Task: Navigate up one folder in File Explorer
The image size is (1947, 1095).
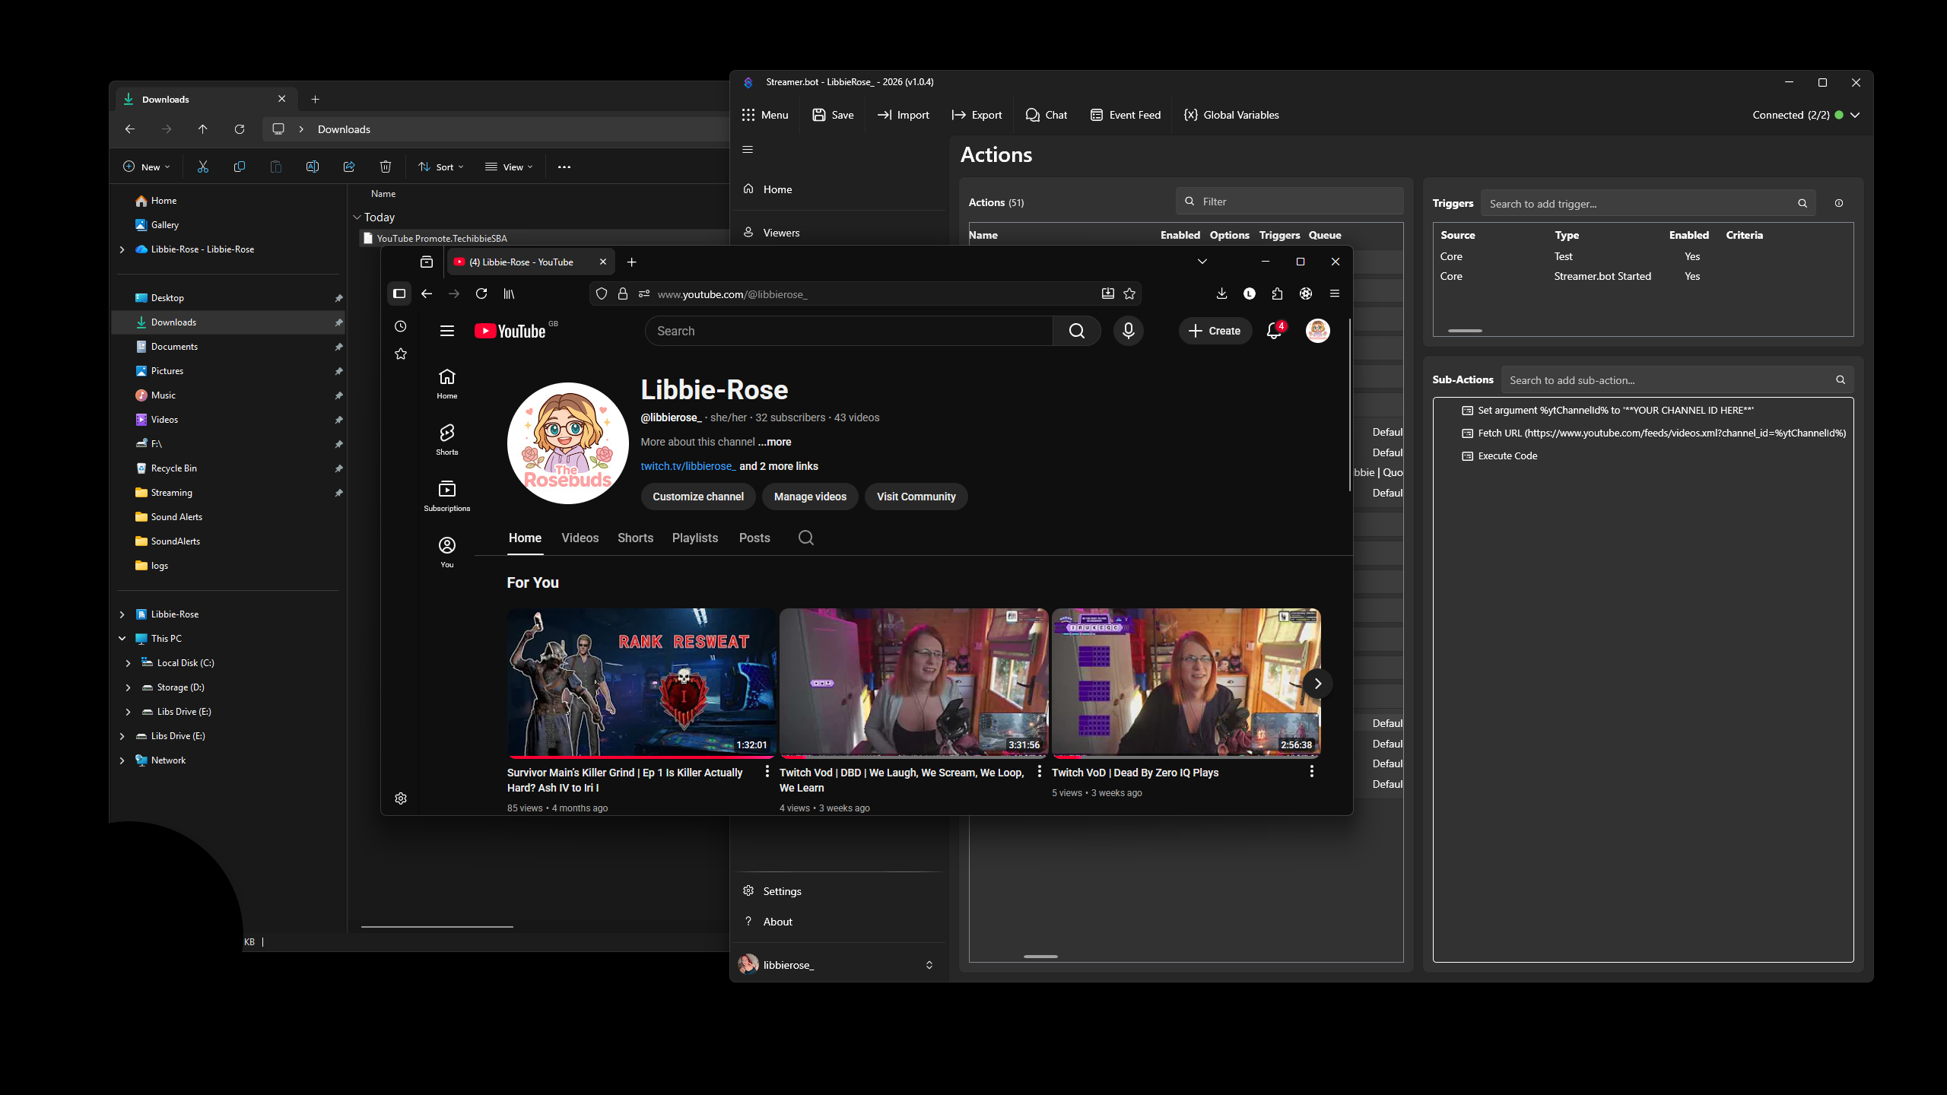Action: click(x=203, y=129)
